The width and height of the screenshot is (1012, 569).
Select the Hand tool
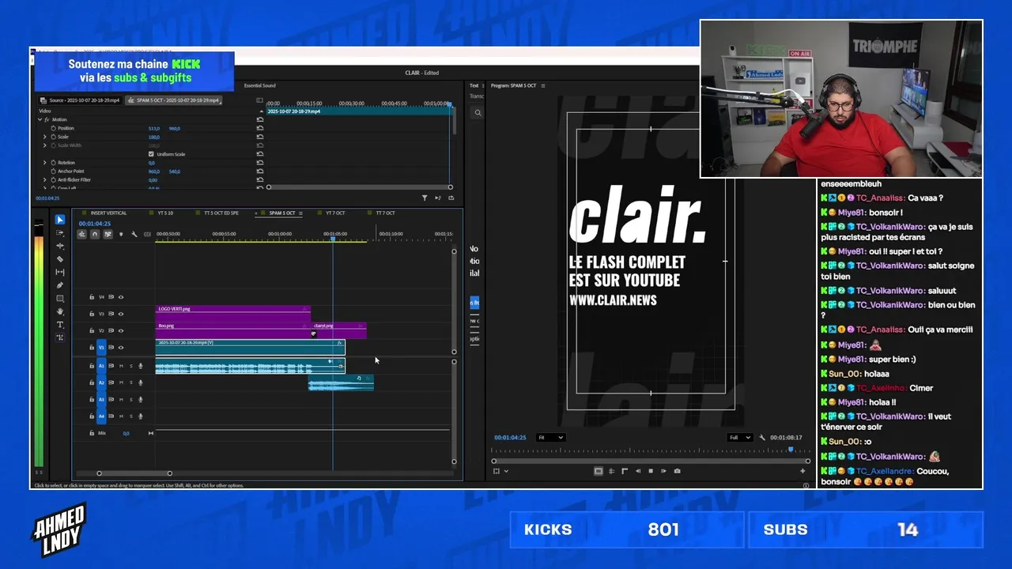coord(60,311)
